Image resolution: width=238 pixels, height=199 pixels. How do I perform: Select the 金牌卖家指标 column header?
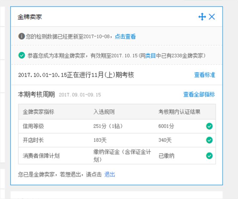pyautogui.click(x=38, y=112)
